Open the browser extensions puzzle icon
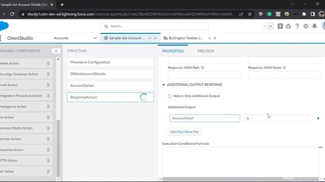This screenshot has height=182, width=325. (304, 14)
